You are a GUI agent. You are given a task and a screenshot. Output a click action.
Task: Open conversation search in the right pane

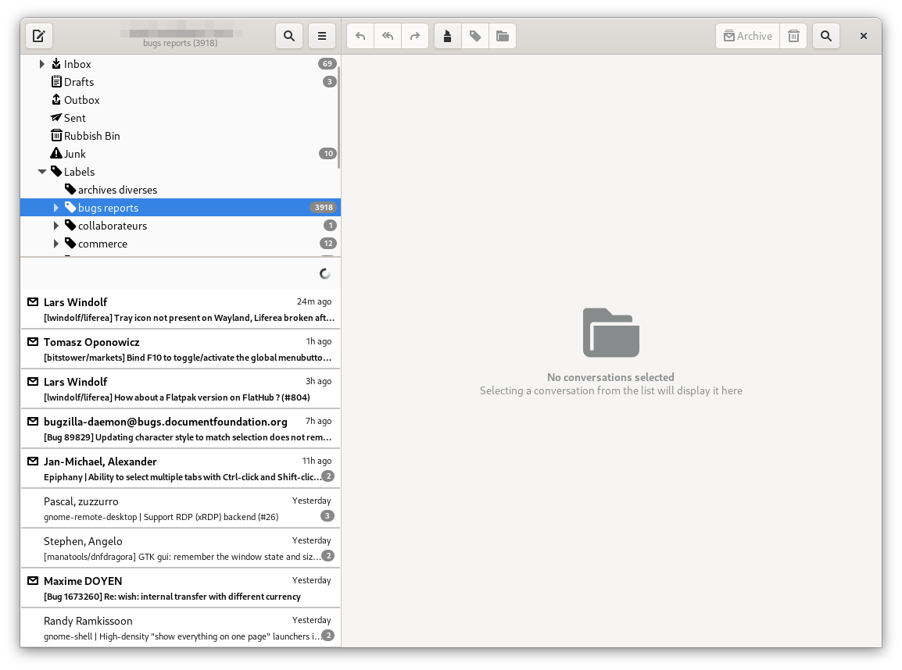825,36
